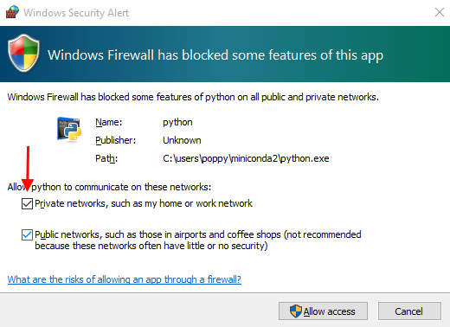Click the Cancel button
Screen dimensions: 450x327
[409, 311]
